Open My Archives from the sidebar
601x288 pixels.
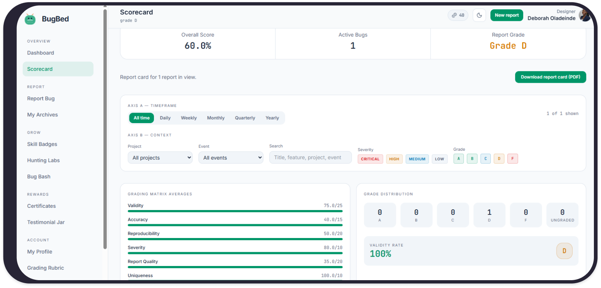coord(42,115)
